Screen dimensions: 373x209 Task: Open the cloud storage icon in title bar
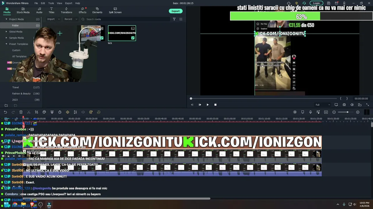click(x=288, y=3)
